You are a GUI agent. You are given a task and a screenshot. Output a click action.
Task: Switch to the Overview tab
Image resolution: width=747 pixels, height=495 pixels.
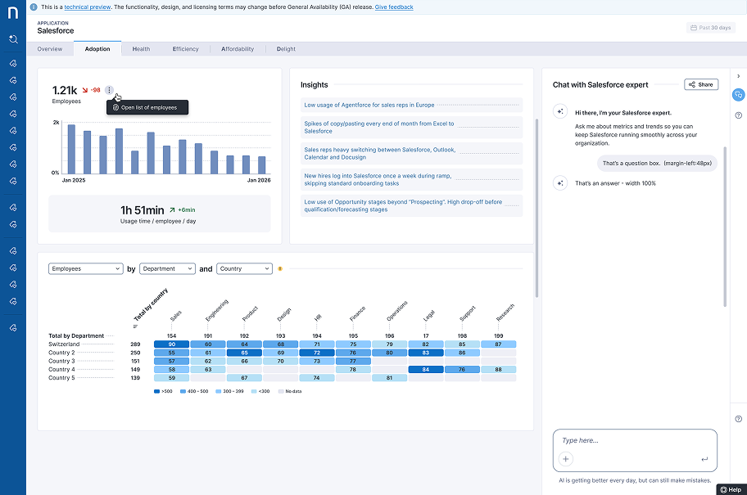(x=50, y=49)
